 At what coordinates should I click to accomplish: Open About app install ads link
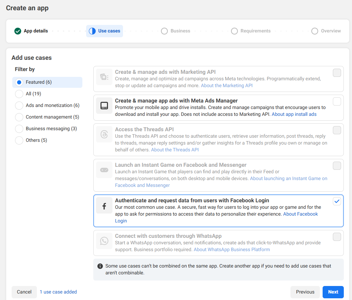click(x=294, y=114)
